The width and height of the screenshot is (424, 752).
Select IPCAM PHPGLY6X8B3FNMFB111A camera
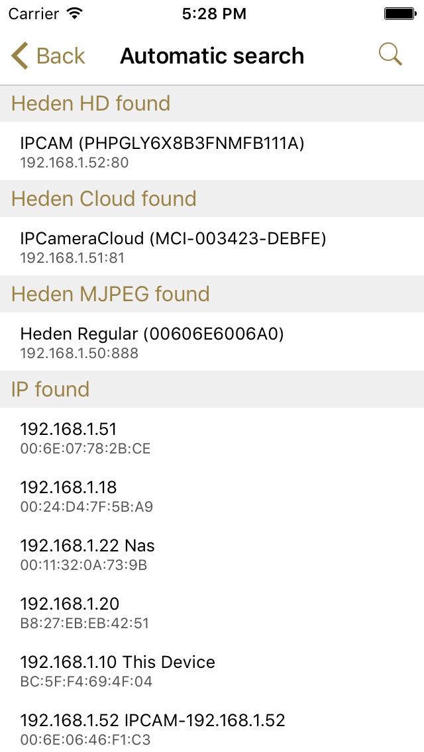tap(212, 151)
